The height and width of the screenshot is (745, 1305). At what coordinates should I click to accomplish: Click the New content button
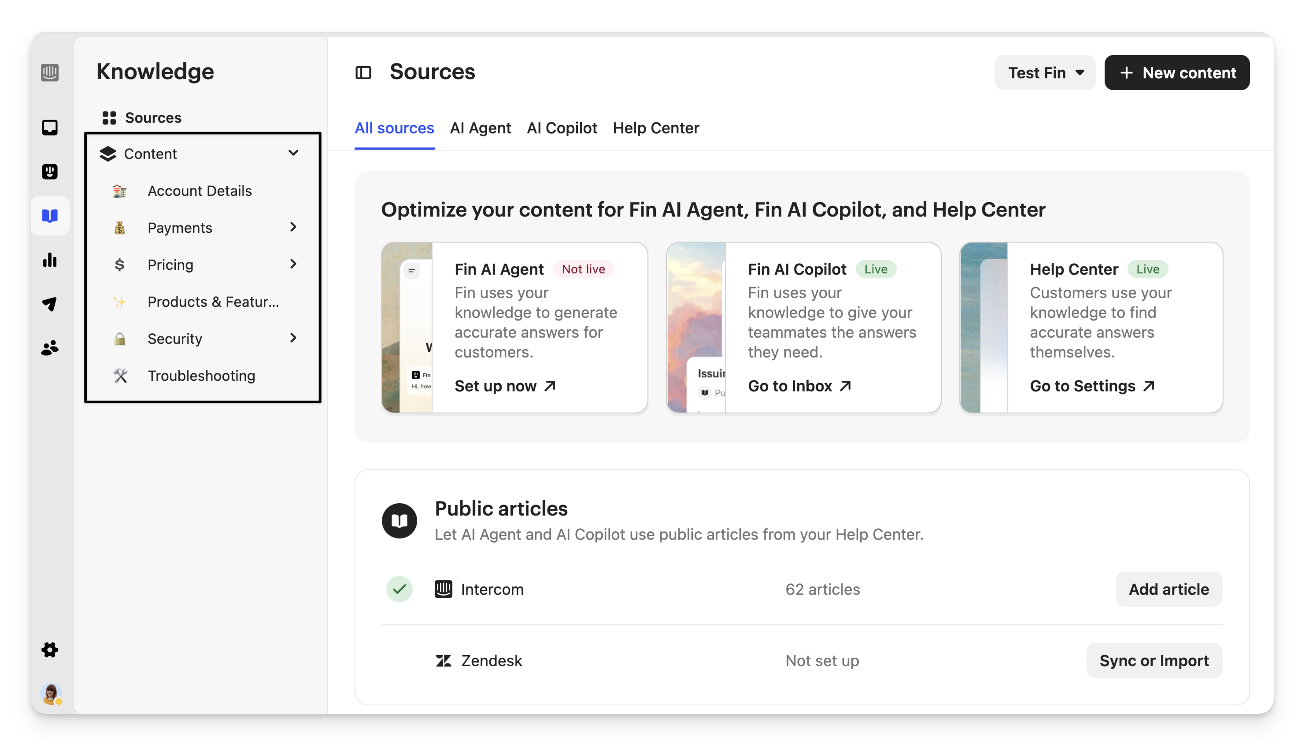(x=1176, y=73)
